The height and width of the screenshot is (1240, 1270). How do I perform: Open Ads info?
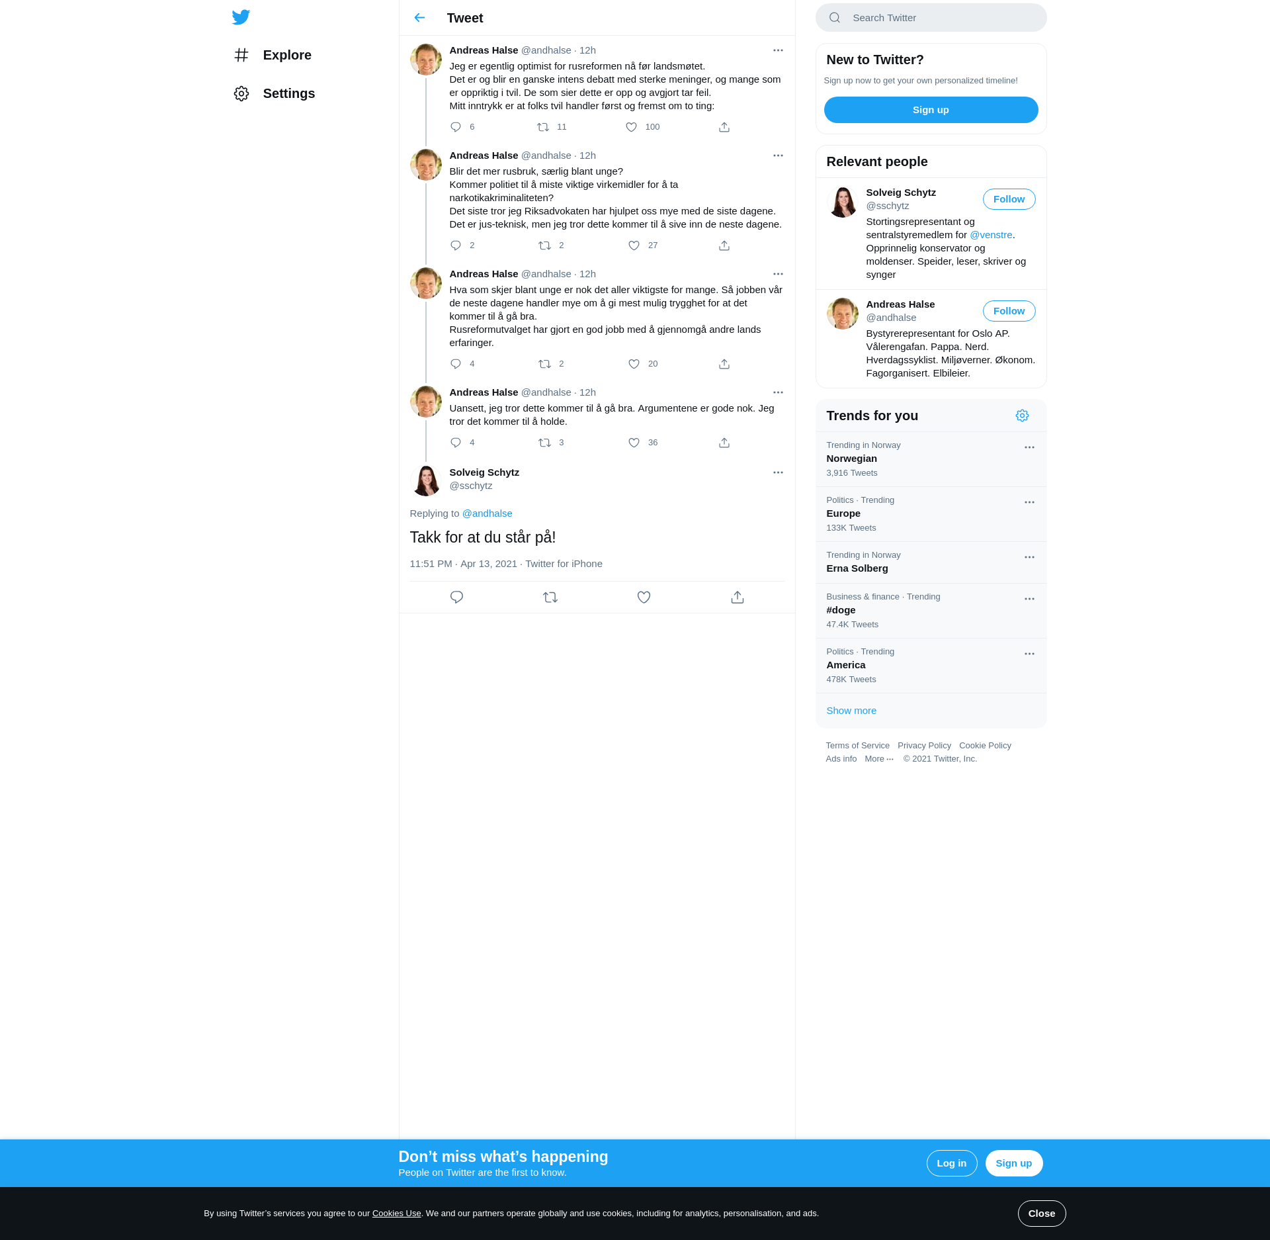841,759
